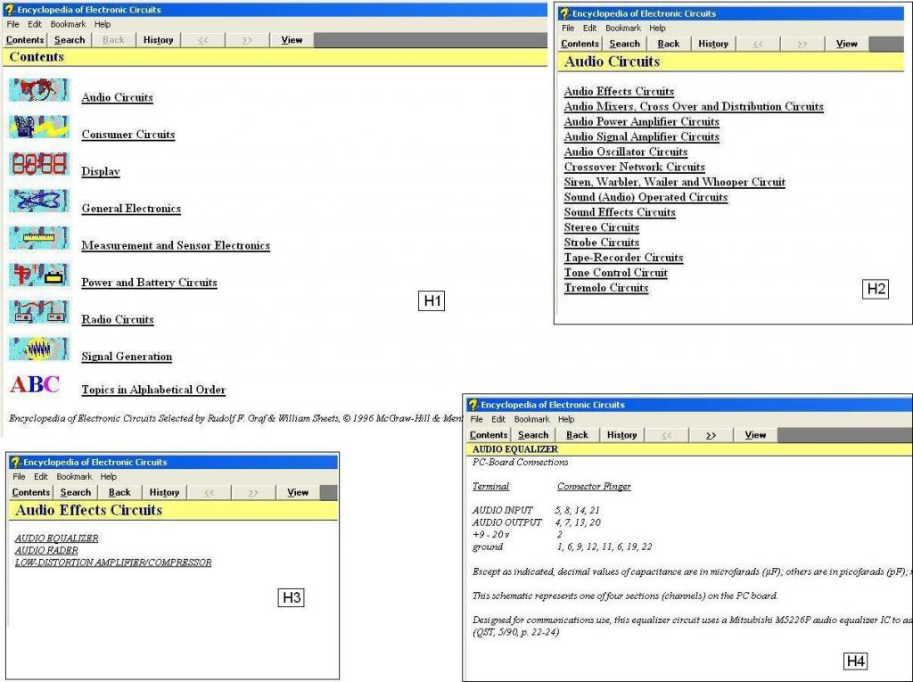Open Audio Circuits link in Contents window
The width and height of the screenshot is (913, 682).
pos(117,97)
